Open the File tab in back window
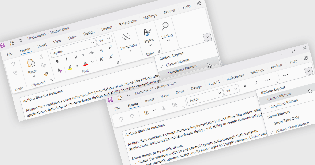This screenshot has height=165, width=315. pos(9,54)
